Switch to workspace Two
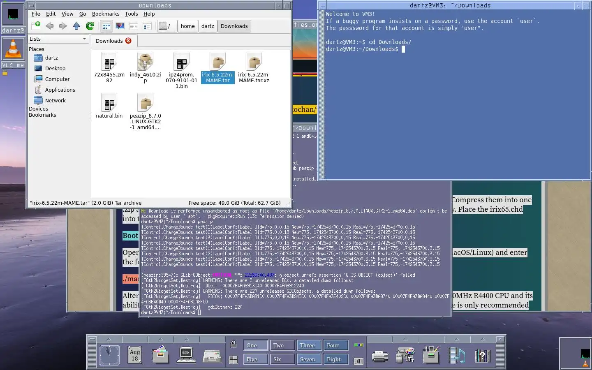 282,345
